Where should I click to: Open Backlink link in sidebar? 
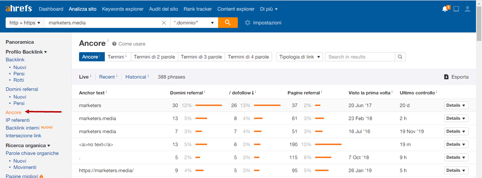point(15,60)
